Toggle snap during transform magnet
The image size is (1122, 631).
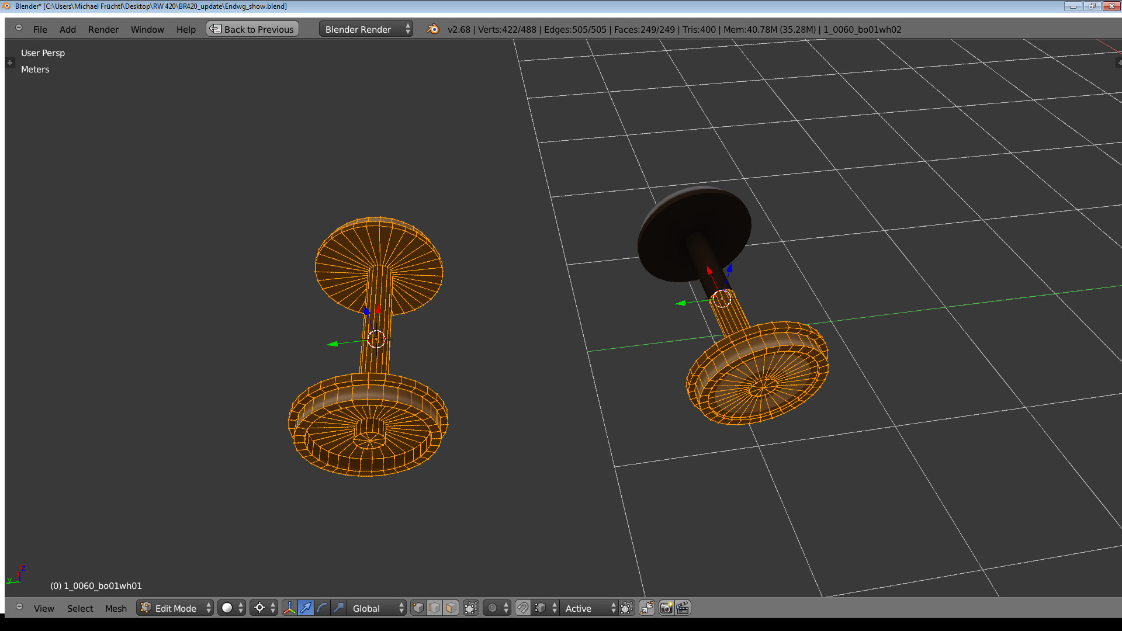523,608
